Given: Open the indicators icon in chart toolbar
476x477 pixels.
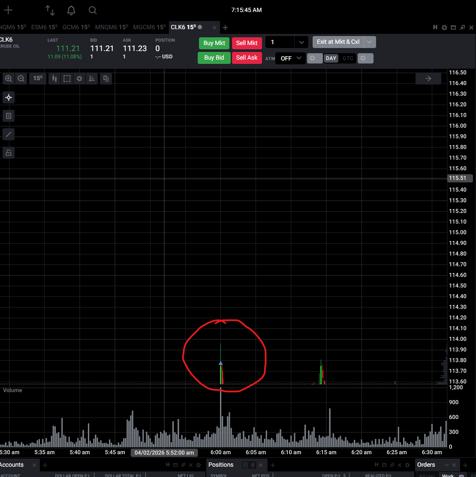Looking at the screenshot, I should (x=91, y=78).
